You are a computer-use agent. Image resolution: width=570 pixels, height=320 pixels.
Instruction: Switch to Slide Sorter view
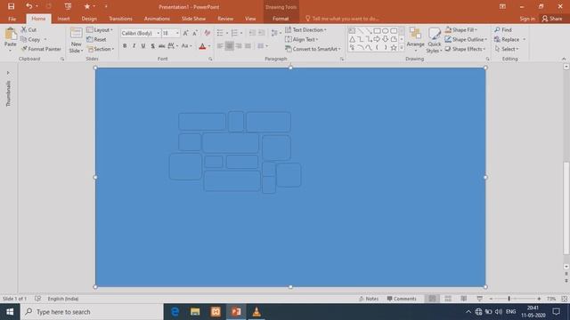[x=448, y=299]
